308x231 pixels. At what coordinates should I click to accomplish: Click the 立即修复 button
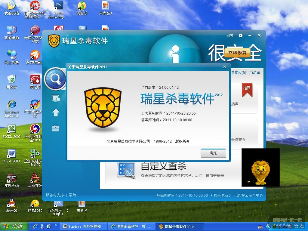coord(237,53)
